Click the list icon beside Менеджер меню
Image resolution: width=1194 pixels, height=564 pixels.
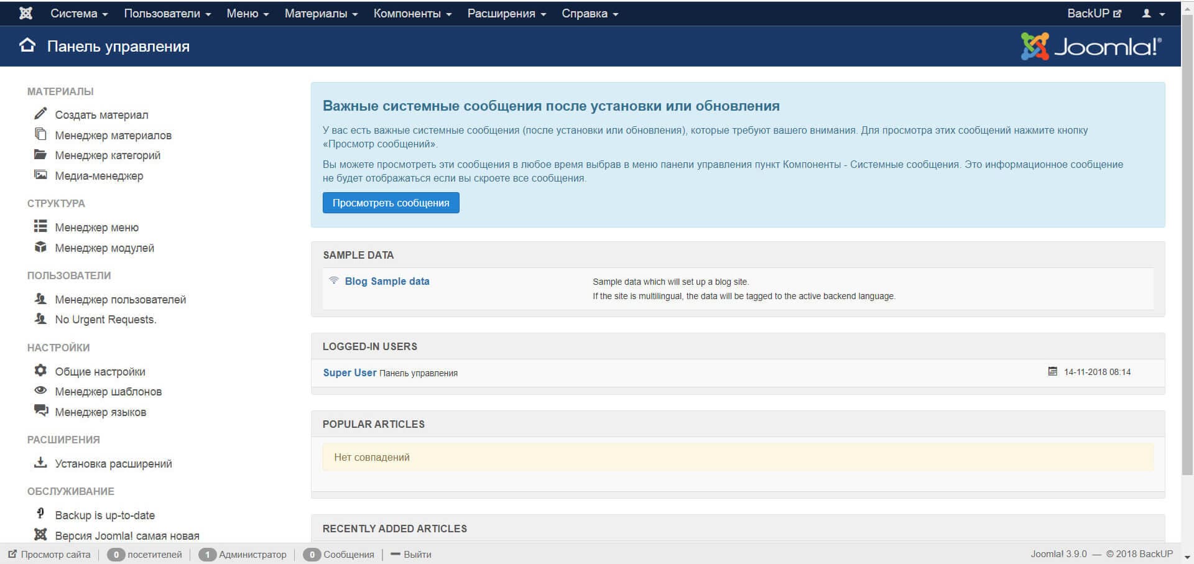pos(40,226)
